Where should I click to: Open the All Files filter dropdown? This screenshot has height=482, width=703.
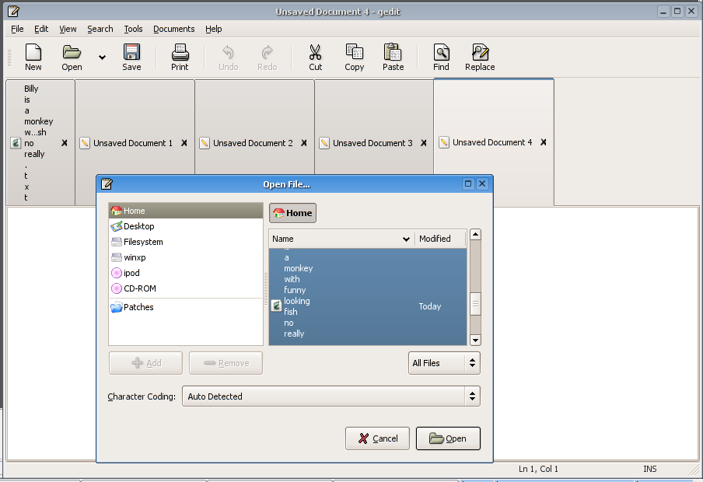(444, 363)
